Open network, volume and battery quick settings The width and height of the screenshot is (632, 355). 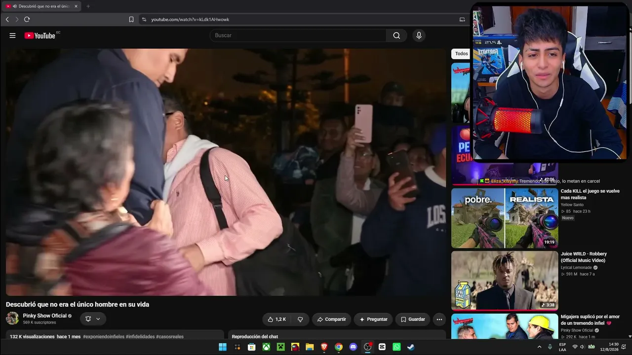(x=583, y=347)
